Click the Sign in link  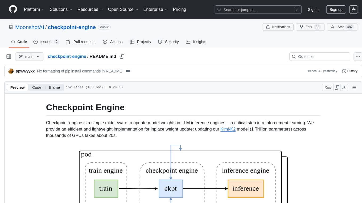(x=314, y=10)
